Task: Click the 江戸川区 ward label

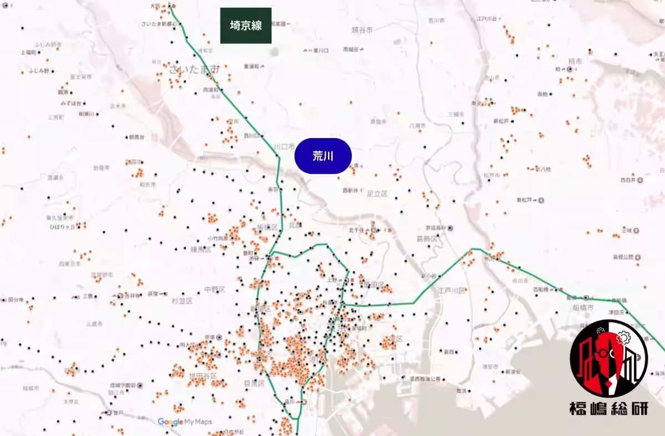Action: 450,291
